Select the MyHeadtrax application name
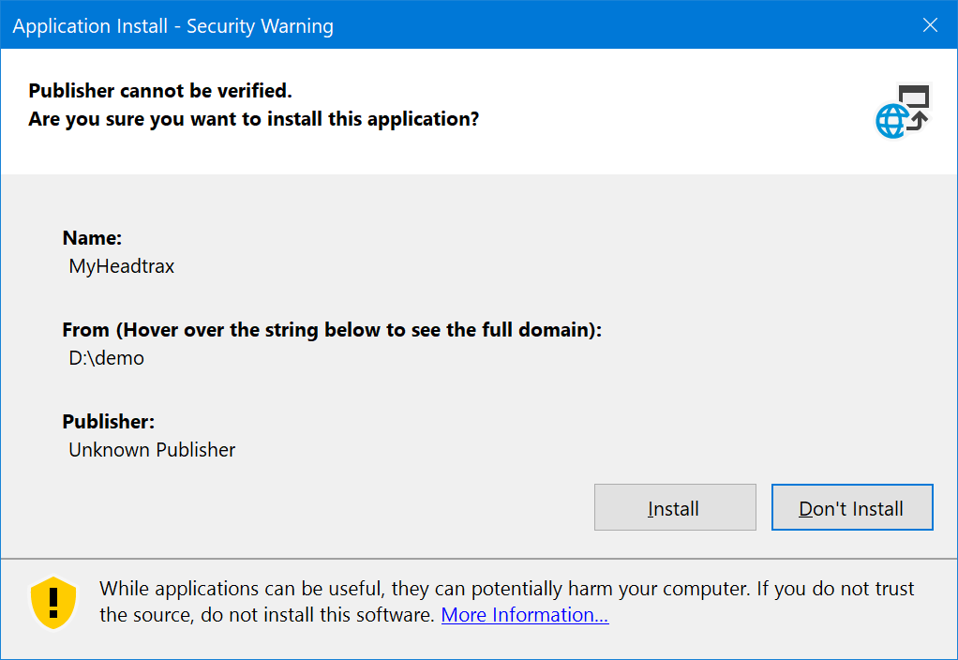This screenshot has height=660, width=958. click(x=122, y=266)
